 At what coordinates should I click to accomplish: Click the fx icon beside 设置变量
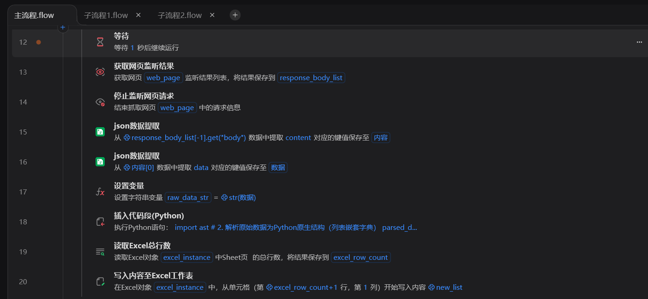100,191
